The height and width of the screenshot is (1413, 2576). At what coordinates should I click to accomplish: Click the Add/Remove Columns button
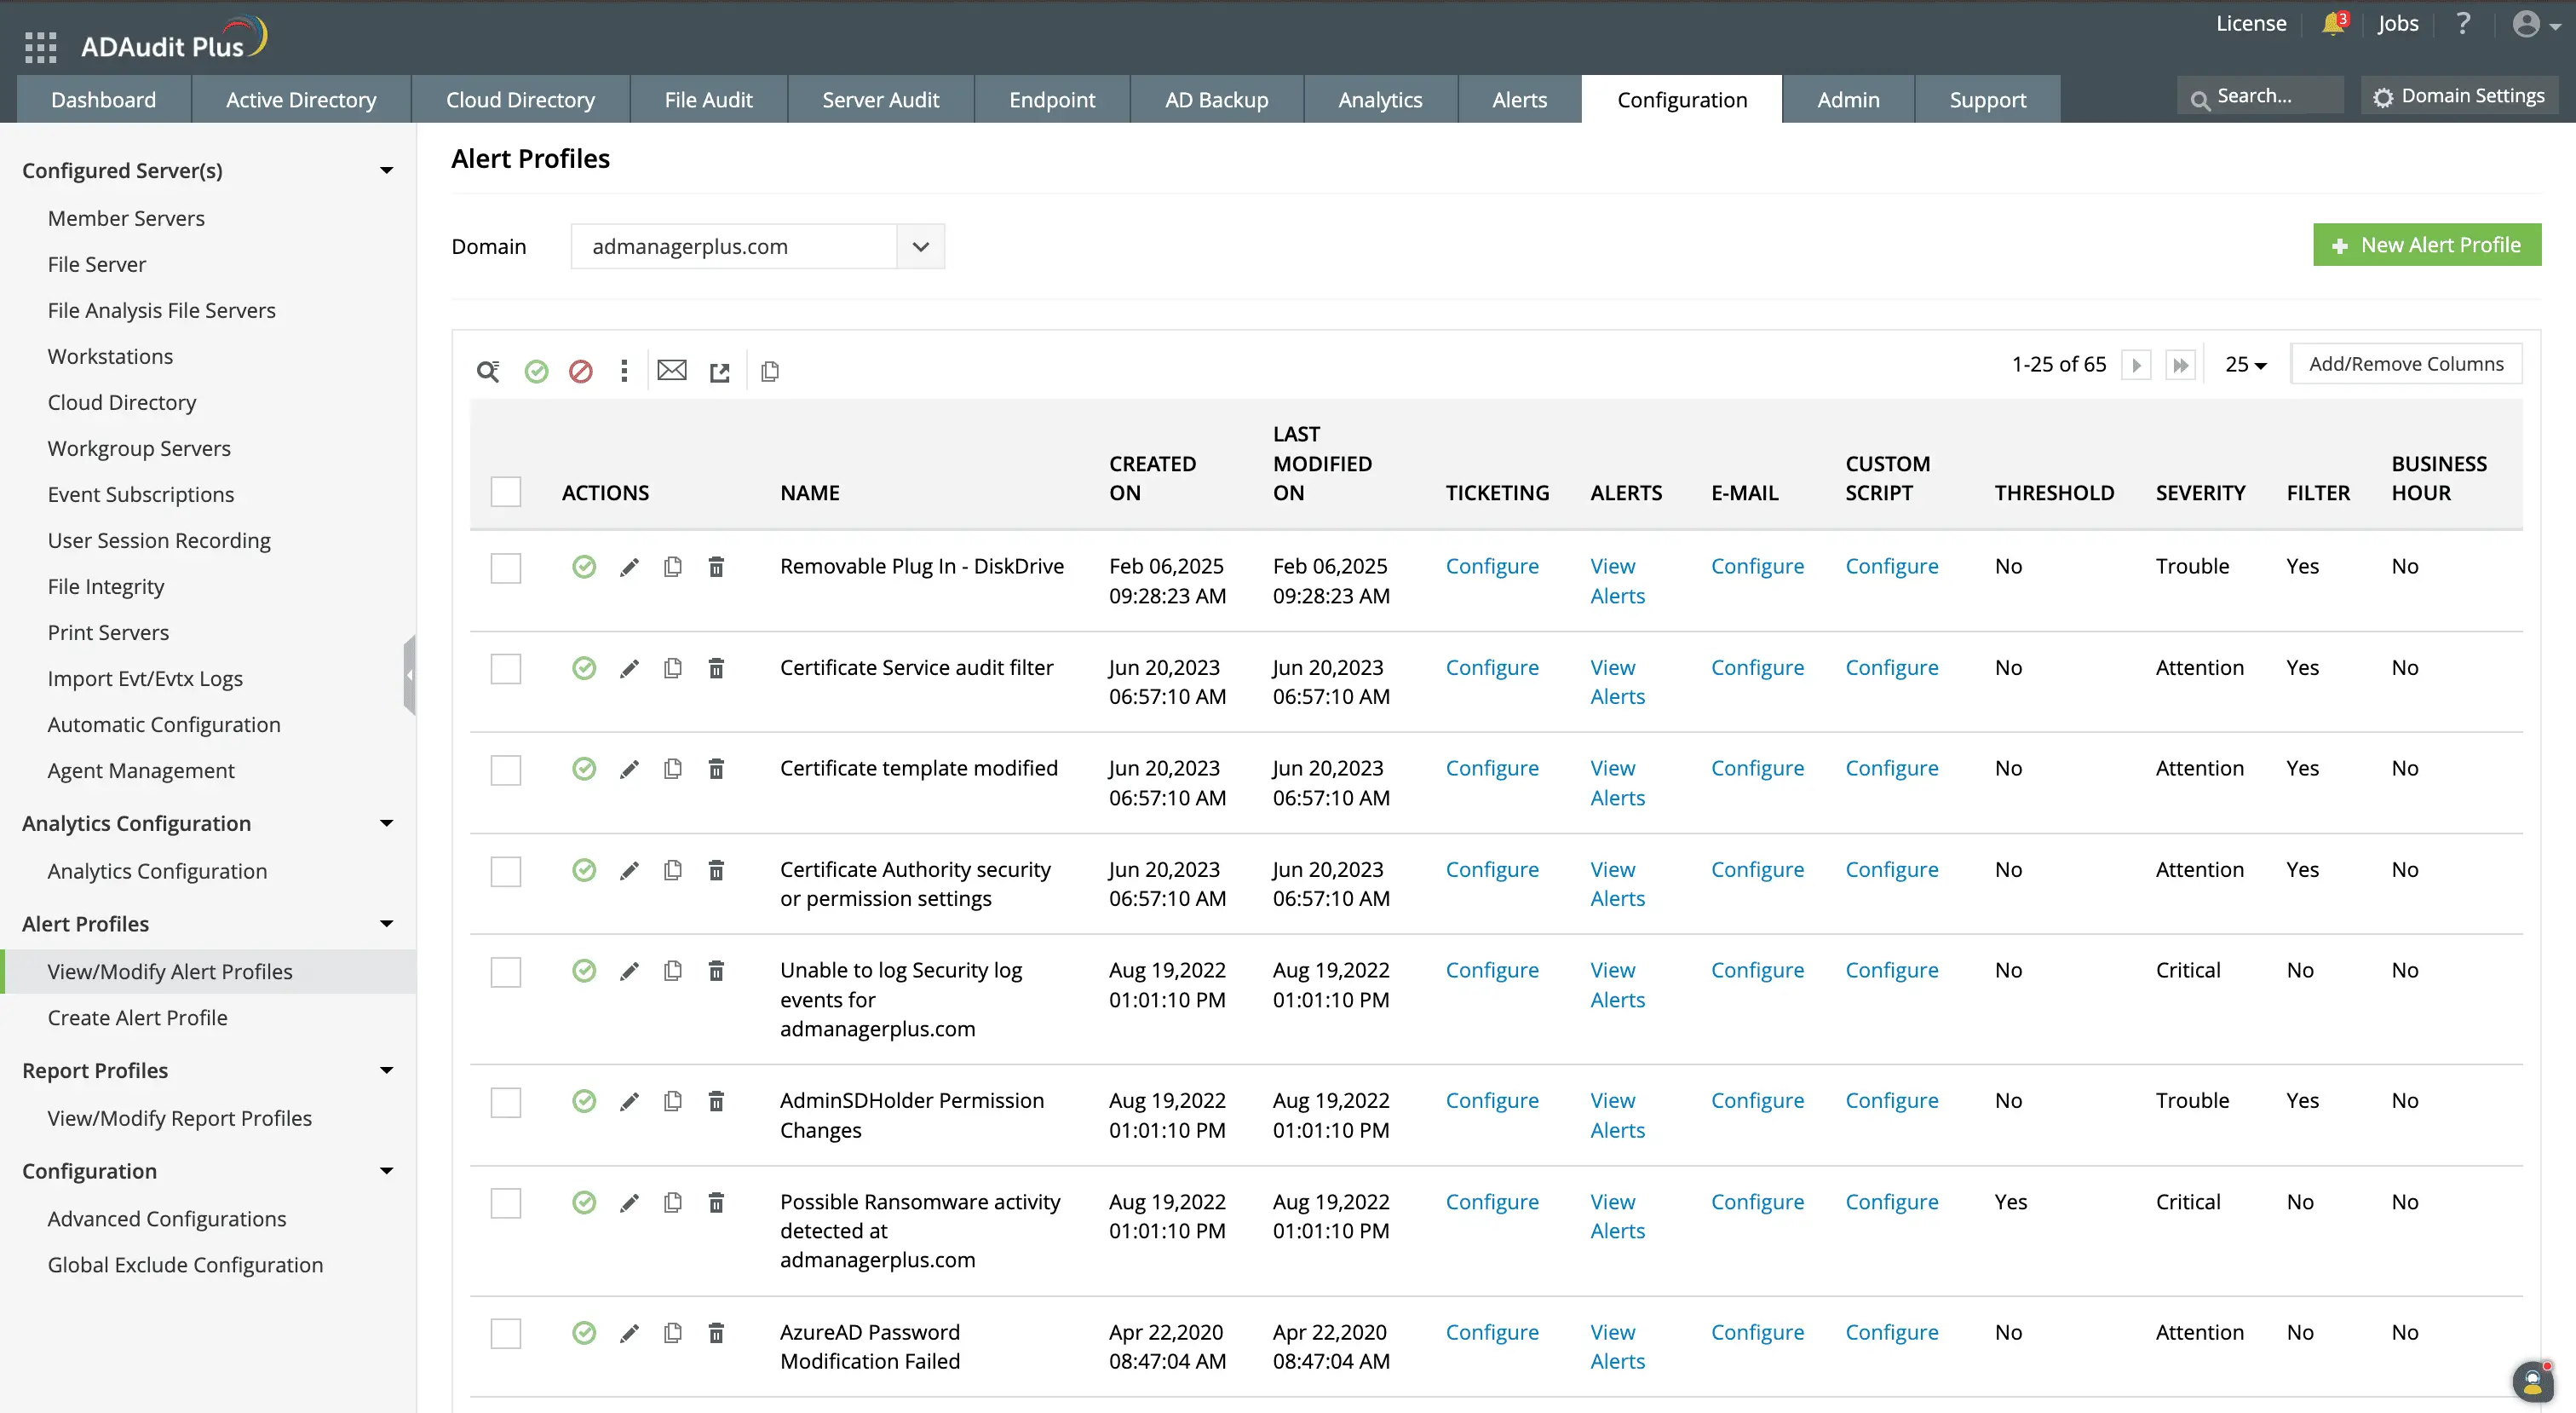pos(2406,364)
